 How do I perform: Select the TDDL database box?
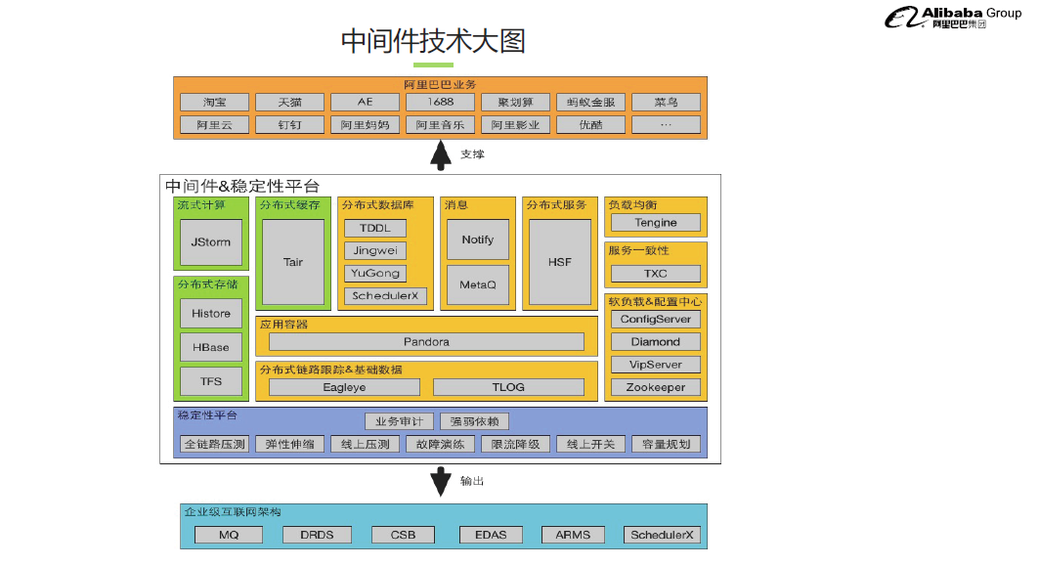coord(374,228)
